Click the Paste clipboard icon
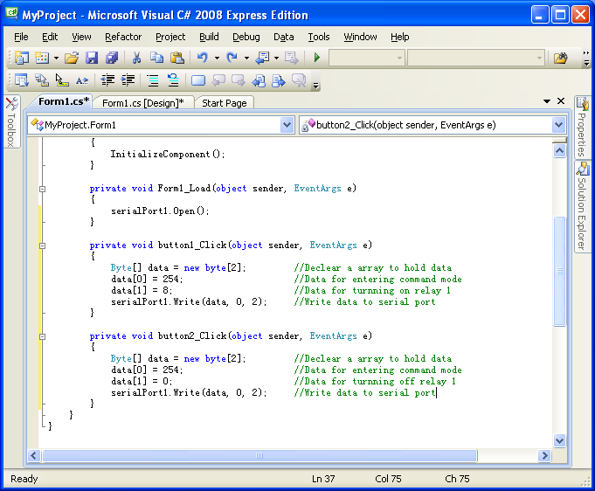The width and height of the screenshot is (595, 491). [176, 58]
